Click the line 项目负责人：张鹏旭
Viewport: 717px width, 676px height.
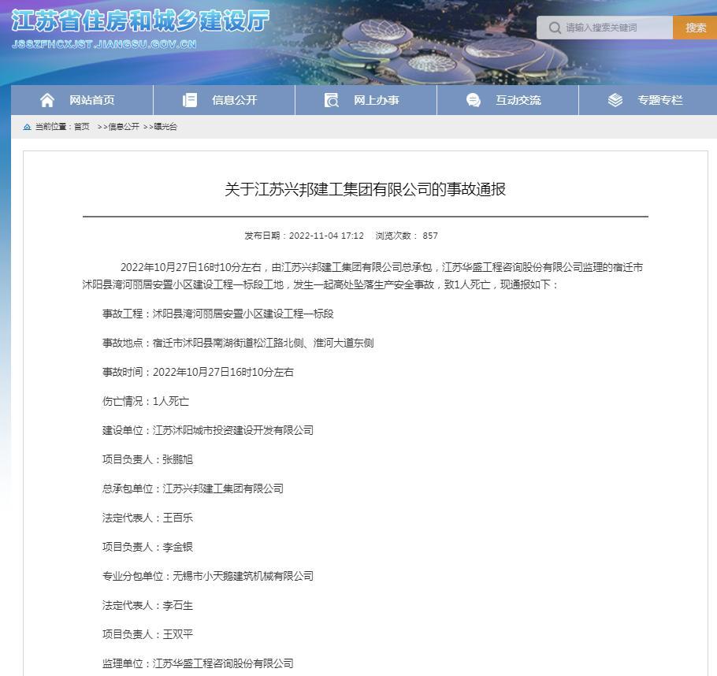click(x=147, y=459)
